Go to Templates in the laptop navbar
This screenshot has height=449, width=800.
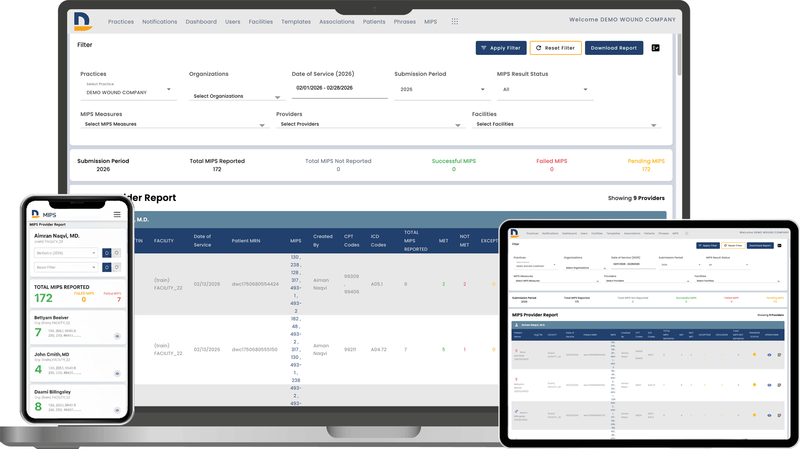tap(296, 22)
